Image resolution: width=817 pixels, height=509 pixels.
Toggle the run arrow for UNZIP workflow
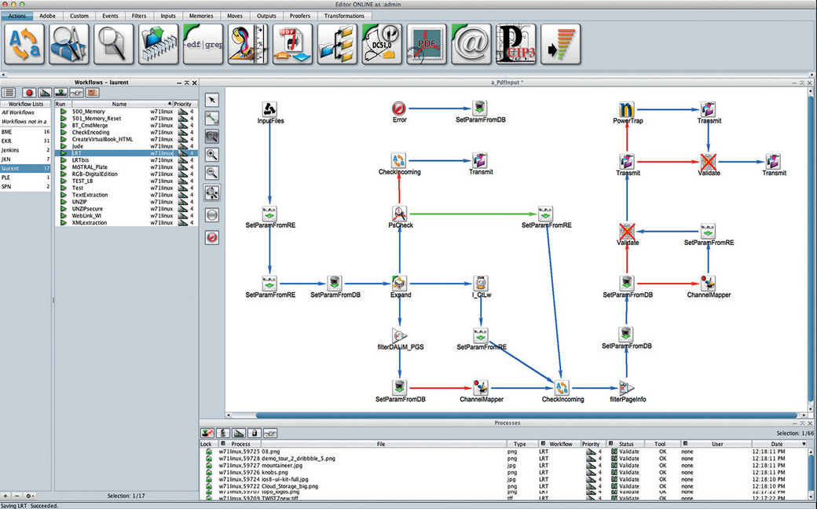63,202
